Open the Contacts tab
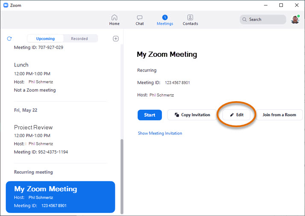Viewport: 305px width, 216px height. (x=190, y=20)
